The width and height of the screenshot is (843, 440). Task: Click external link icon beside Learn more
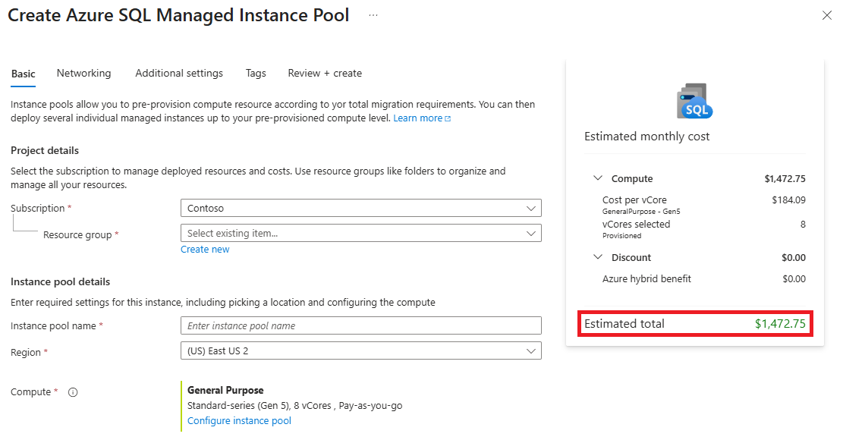448,119
